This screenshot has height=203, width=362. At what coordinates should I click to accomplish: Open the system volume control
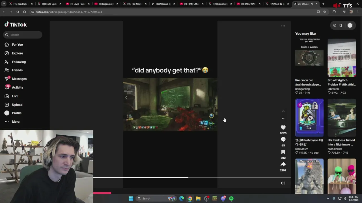click(x=344, y=198)
